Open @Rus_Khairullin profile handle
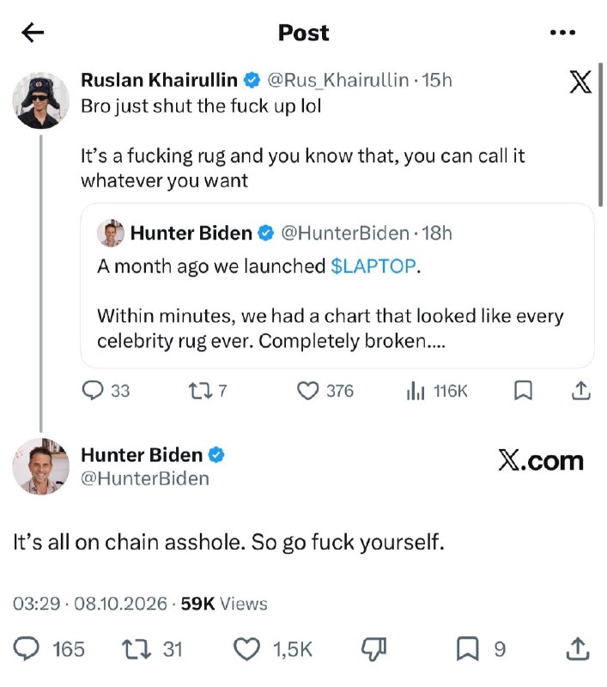 (x=337, y=80)
